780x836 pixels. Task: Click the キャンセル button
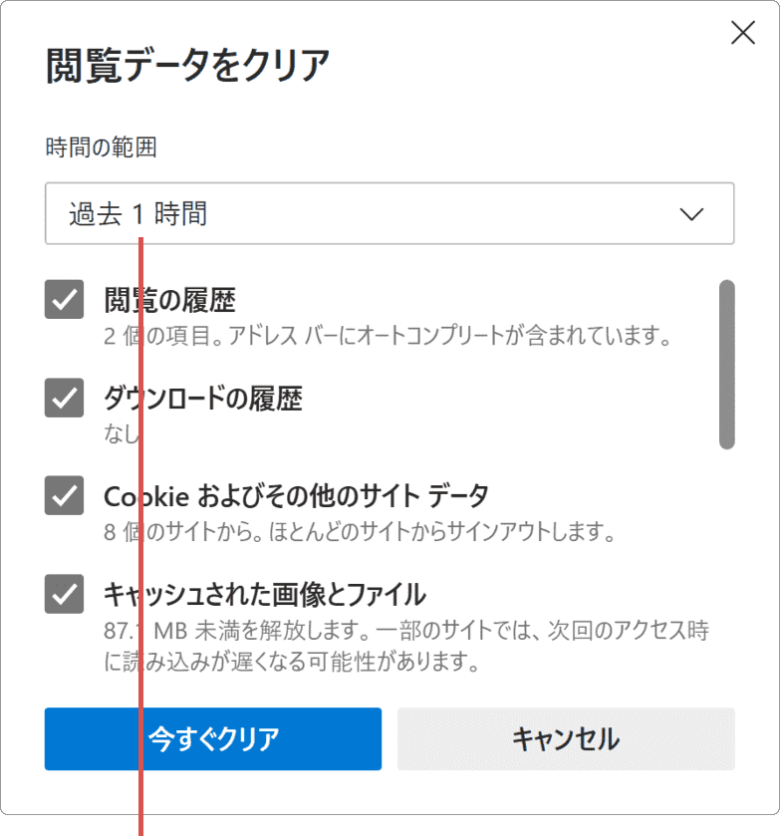567,739
